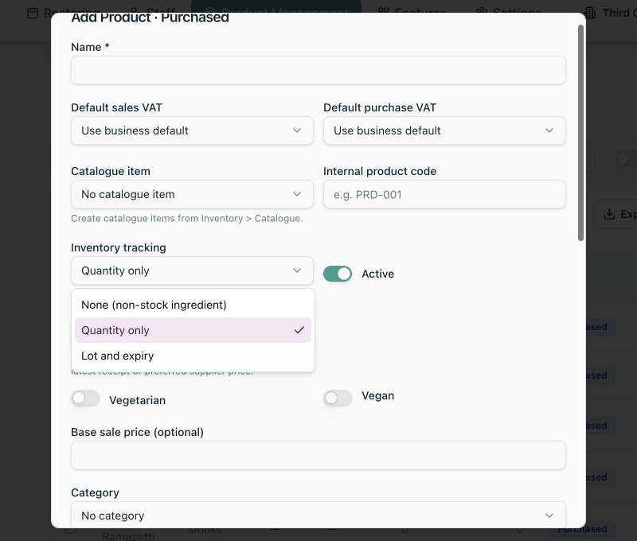Toggle the Active switch off
637x541 pixels.
pos(338,274)
